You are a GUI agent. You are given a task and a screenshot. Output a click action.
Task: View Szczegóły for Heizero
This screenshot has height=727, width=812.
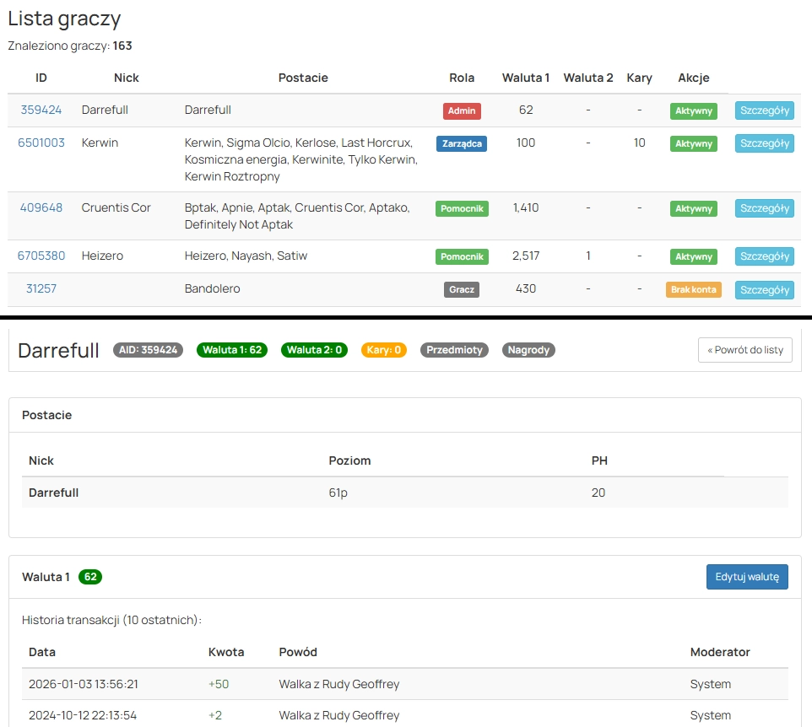764,256
